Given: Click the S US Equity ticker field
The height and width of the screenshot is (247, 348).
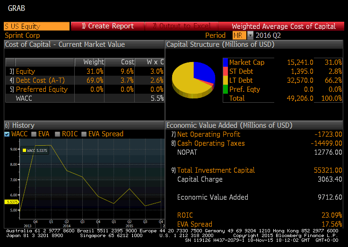Looking at the screenshot, I should (36, 26).
